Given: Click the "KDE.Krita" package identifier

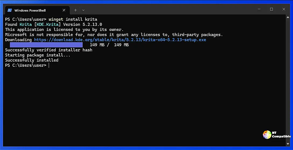Looking at the screenshot, I should 48,24.
